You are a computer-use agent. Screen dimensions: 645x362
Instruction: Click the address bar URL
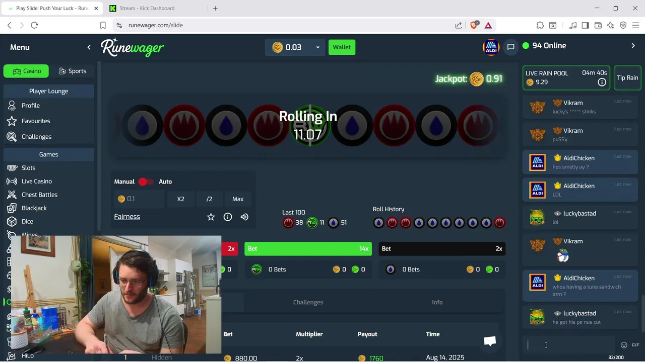[155, 25]
